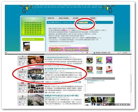Open the blonde girl promo icon
Screen dimensions: 138x112
tap(89, 69)
